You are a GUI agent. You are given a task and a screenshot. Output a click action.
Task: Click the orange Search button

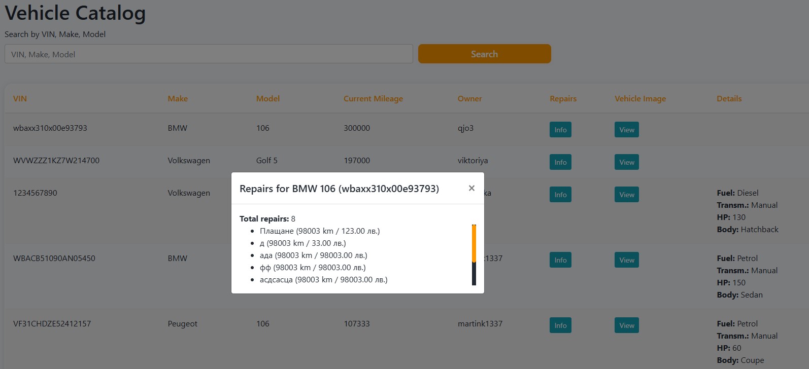[x=484, y=54]
